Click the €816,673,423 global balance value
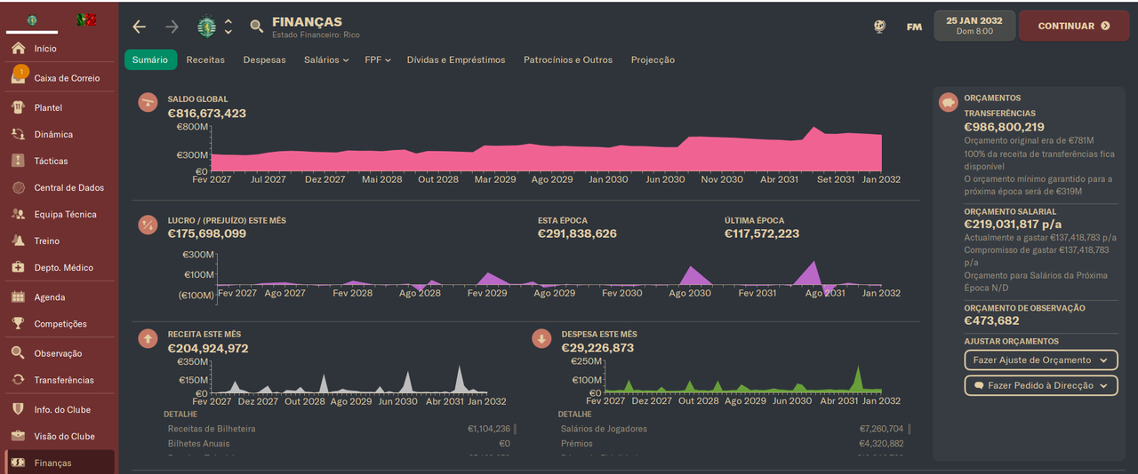Viewport: 1138px width, 474px height. click(207, 114)
